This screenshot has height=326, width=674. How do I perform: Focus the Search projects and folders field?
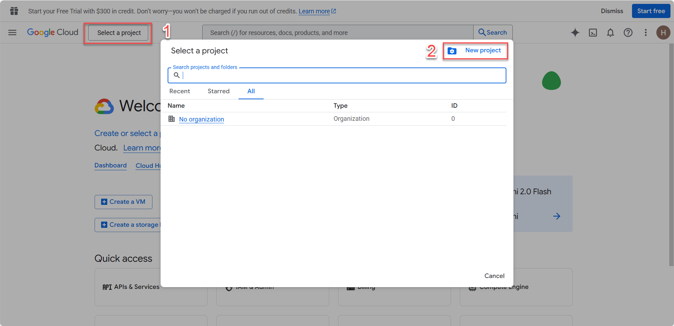(337, 75)
